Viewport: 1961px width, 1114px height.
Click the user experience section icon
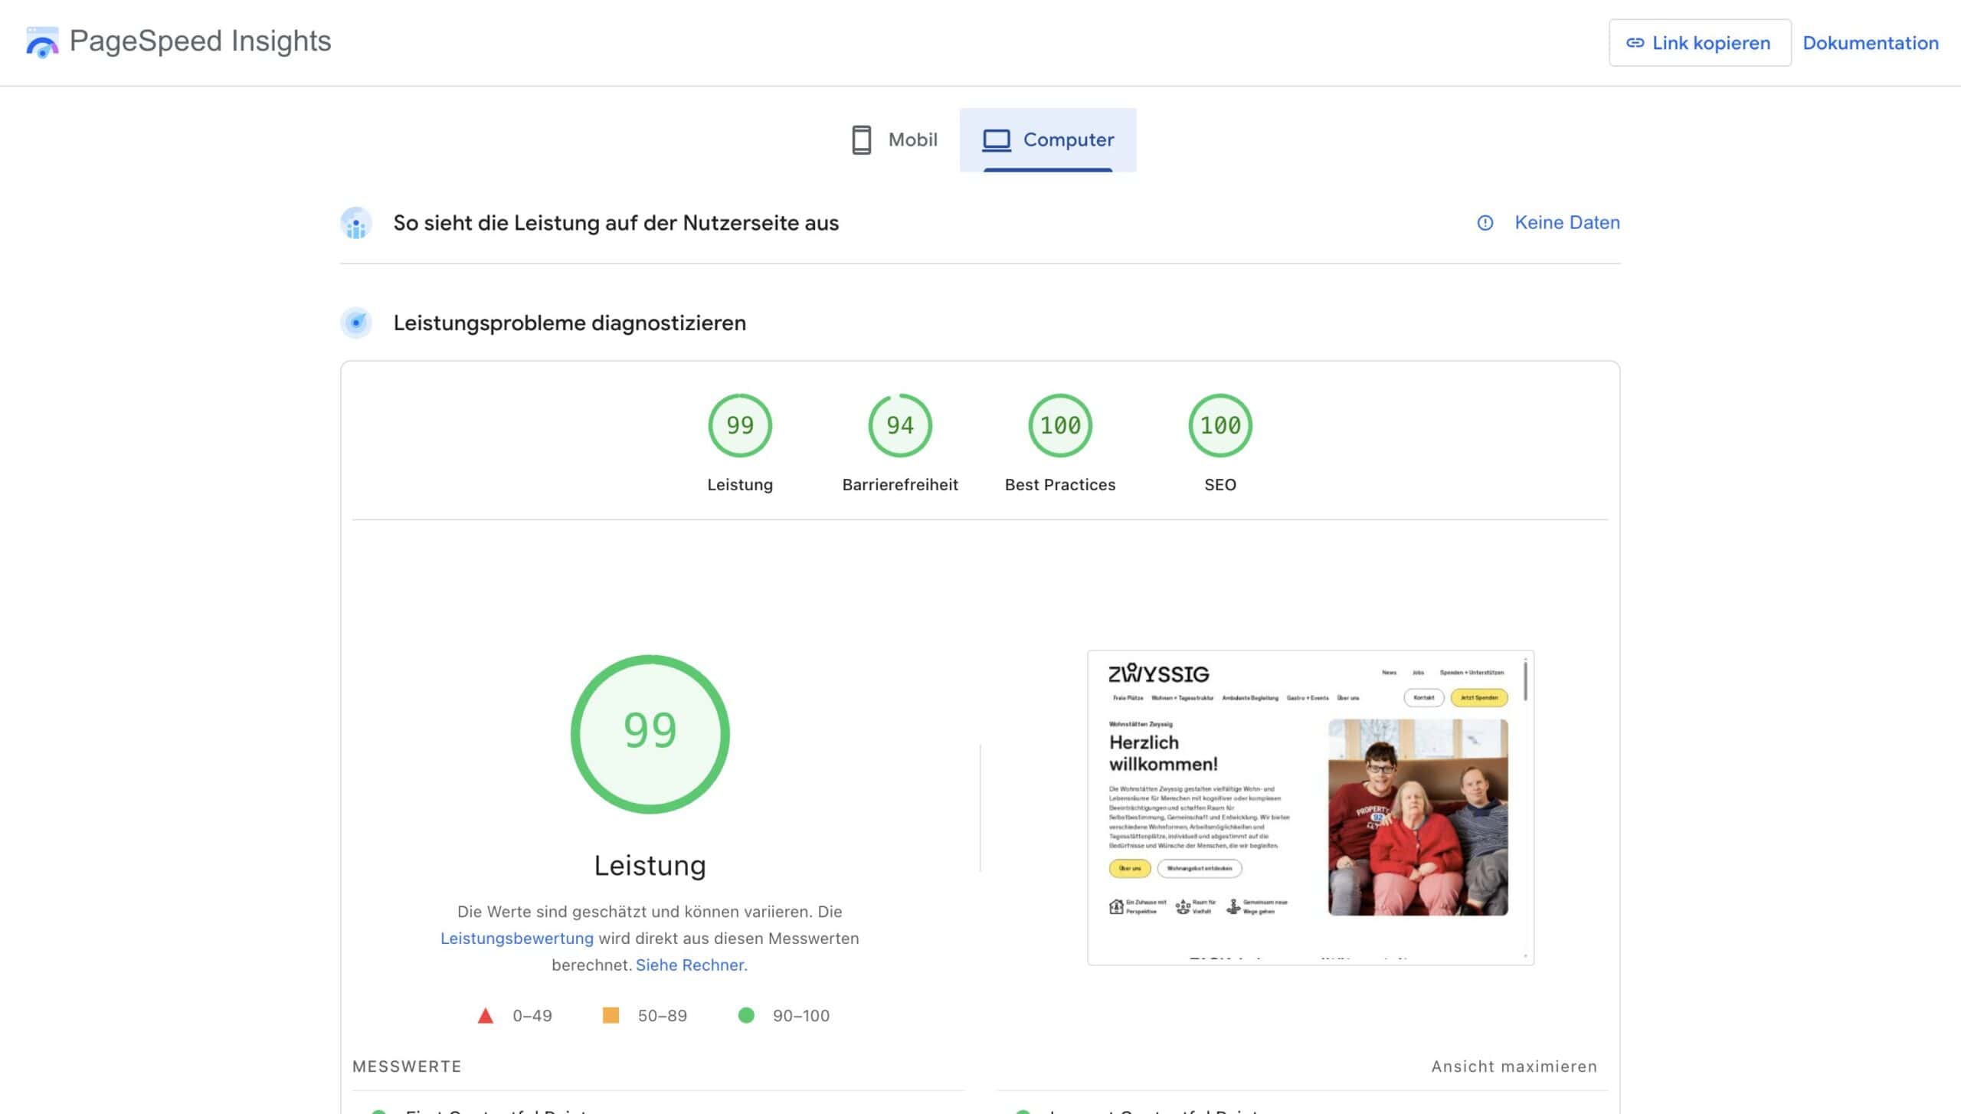[x=356, y=224]
